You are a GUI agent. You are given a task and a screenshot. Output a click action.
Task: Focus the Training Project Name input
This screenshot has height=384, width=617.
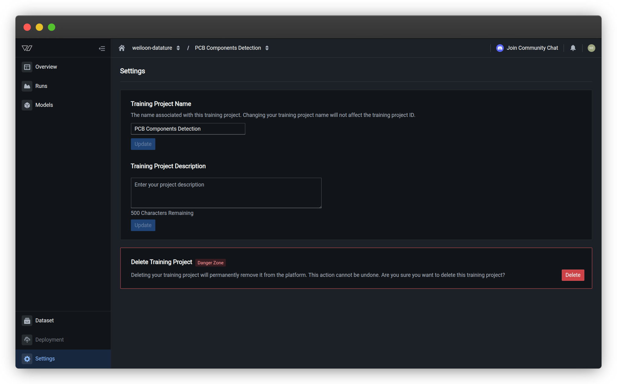pos(188,129)
